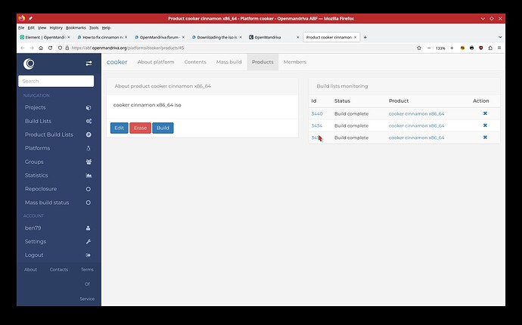Open Members tab
The height and width of the screenshot is (325, 522).
295,62
